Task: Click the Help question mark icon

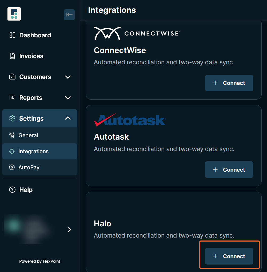Action: tap(12, 190)
